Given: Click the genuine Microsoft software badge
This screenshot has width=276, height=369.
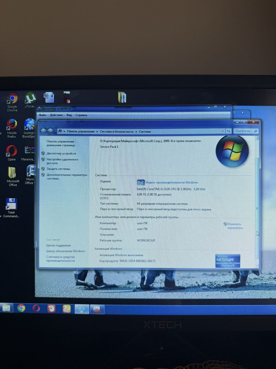Looking at the screenshot, I should 227,261.
